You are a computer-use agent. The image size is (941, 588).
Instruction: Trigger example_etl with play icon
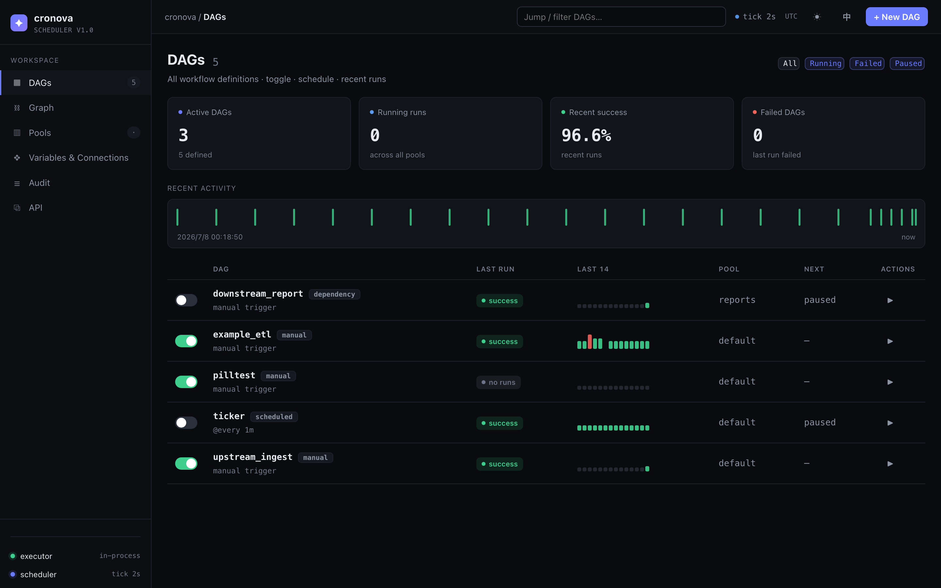pos(890,341)
